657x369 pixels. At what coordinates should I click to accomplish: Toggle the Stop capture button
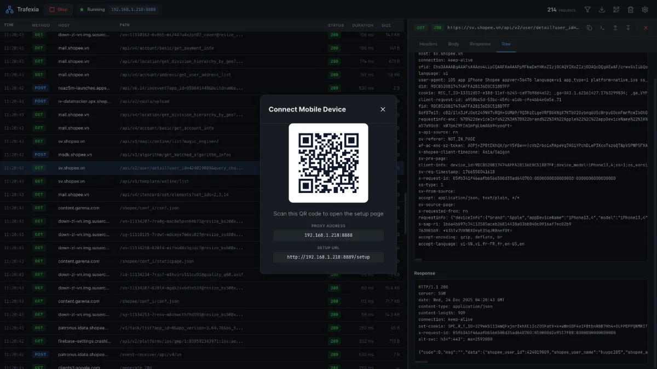pos(58,9)
